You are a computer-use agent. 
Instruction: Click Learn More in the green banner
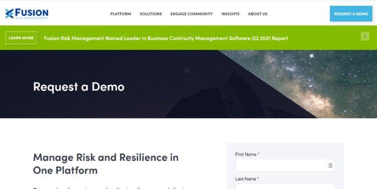pos(21,38)
